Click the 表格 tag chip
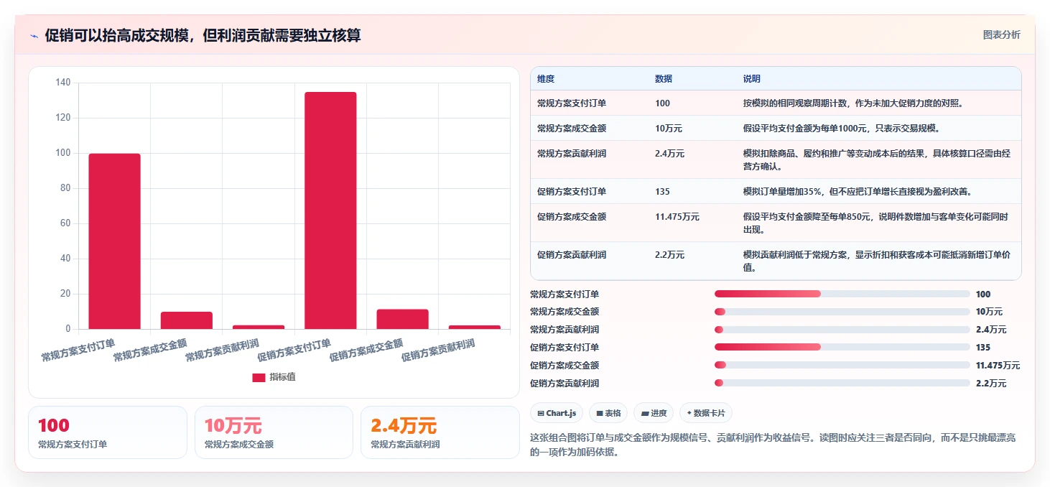Viewport: 1050px width, 487px height. (x=608, y=413)
